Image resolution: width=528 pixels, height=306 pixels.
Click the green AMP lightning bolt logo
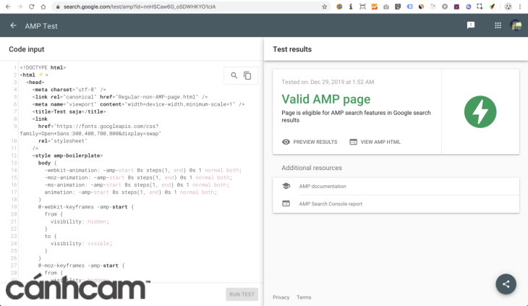point(480,111)
